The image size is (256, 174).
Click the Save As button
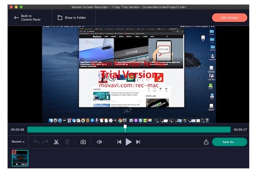[229, 142]
